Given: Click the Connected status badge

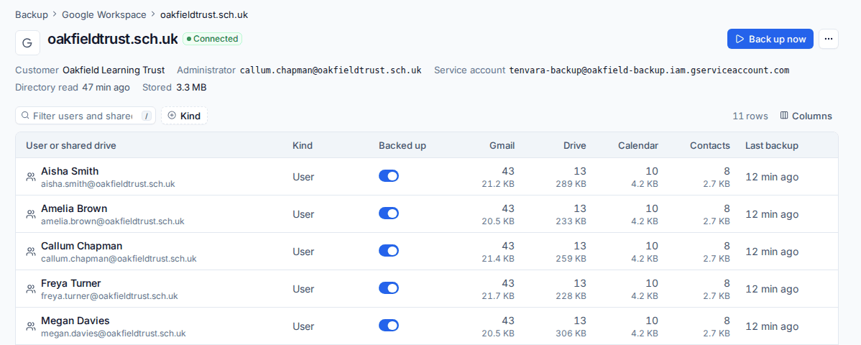Looking at the screenshot, I should (x=213, y=39).
